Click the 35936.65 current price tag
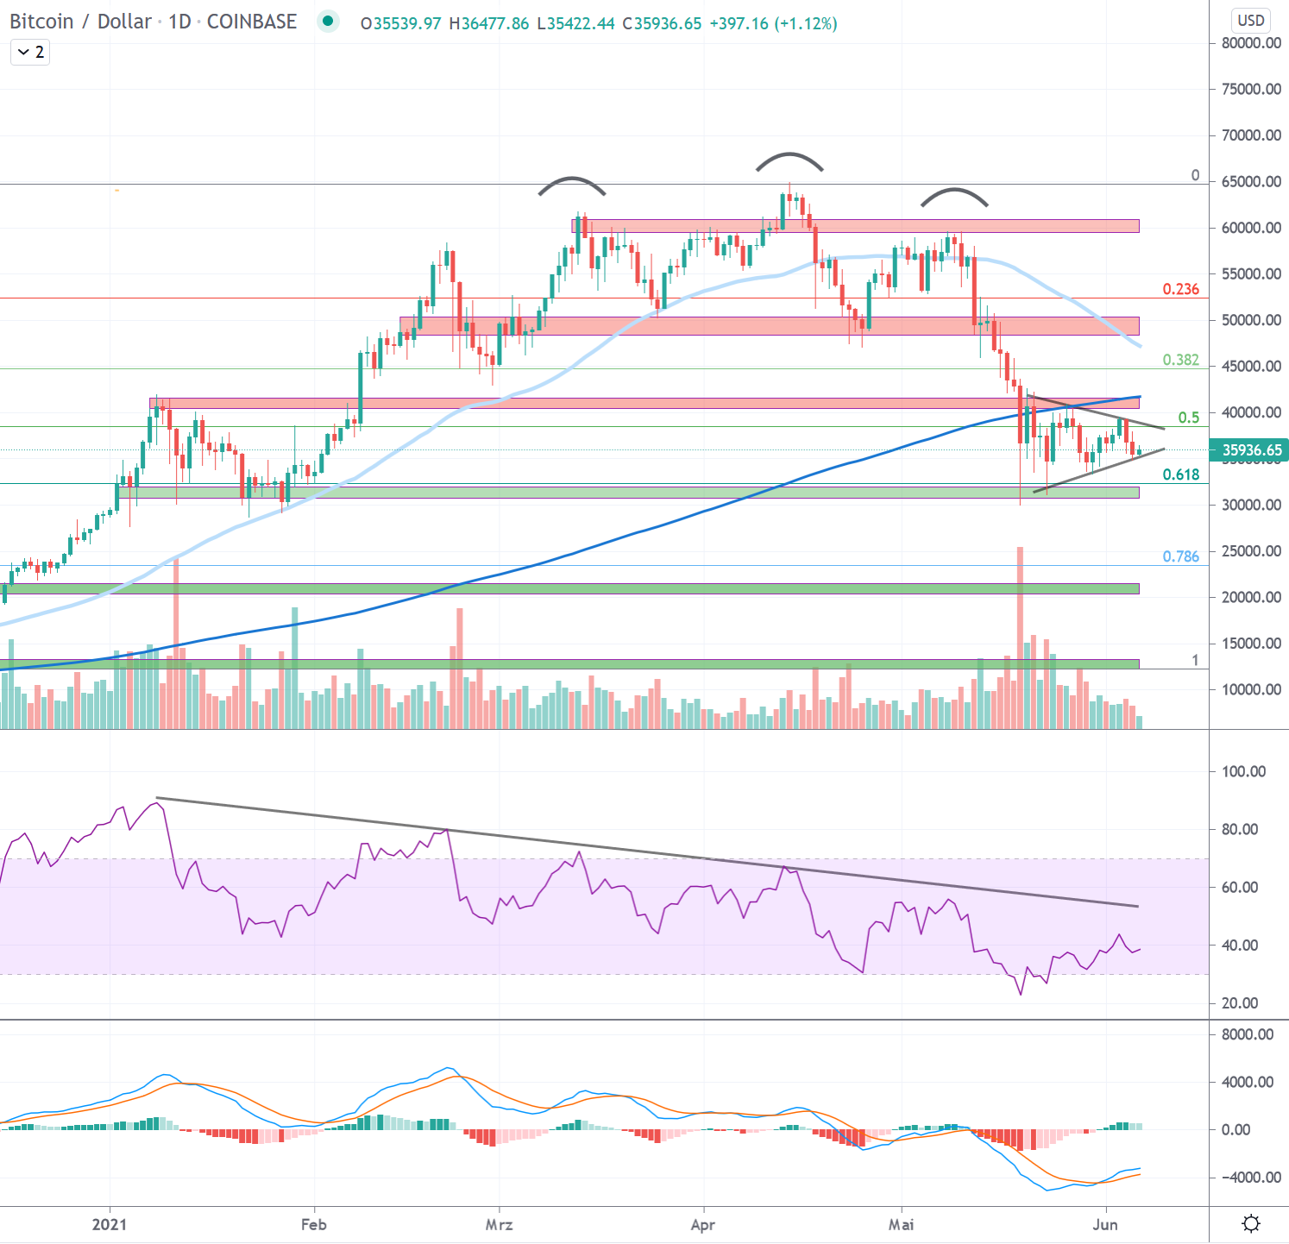The height and width of the screenshot is (1244, 1289). click(1251, 450)
